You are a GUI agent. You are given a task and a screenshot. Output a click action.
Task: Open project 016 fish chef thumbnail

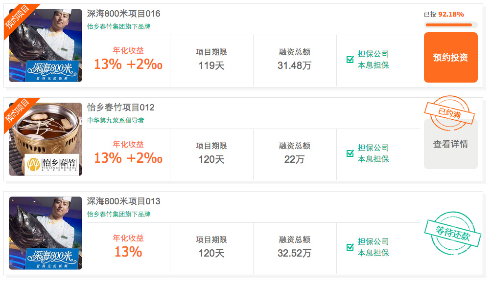(x=46, y=45)
